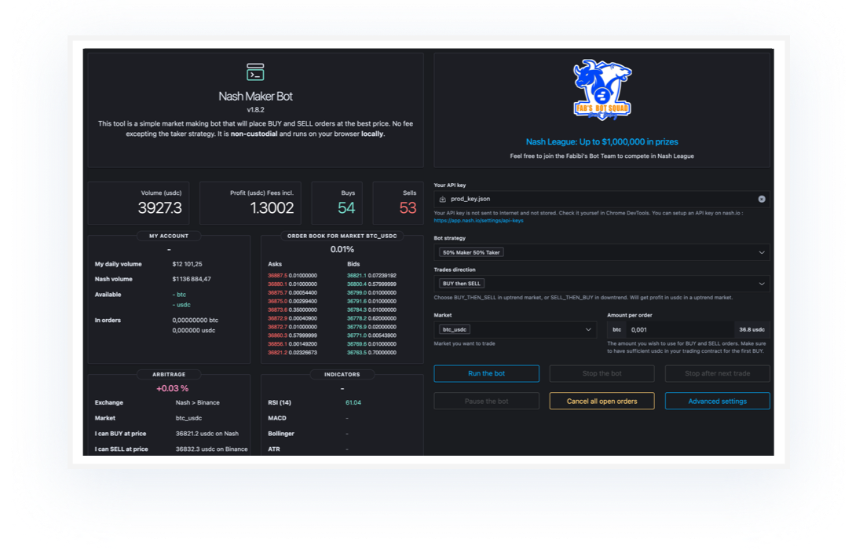
Task: Click the ask row at 36880.1
Action: (x=292, y=284)
